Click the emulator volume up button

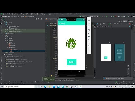(89, 24)
